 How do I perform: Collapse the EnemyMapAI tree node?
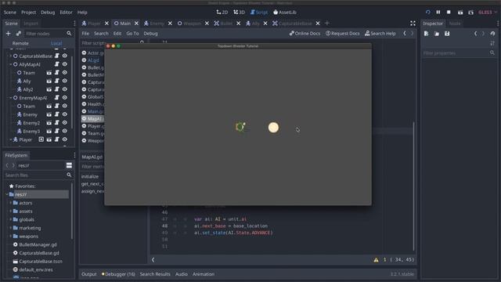[10, 97]
